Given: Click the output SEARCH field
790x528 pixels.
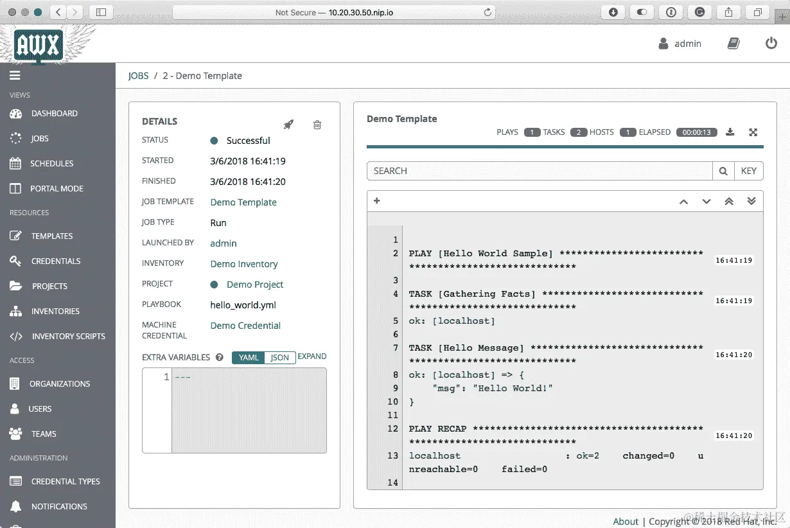Looking at the screenshot, I should click(x=540, y=171).
